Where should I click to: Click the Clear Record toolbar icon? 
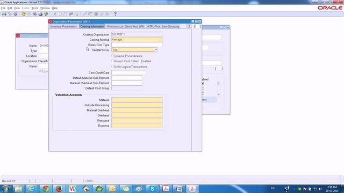pyautogui.click(x=70, y=14)
